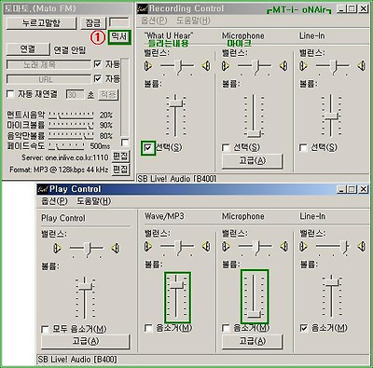Screen dimensions: 373x368
Task: Click 편집 button next to Server address
Action: tap(120, 157)
